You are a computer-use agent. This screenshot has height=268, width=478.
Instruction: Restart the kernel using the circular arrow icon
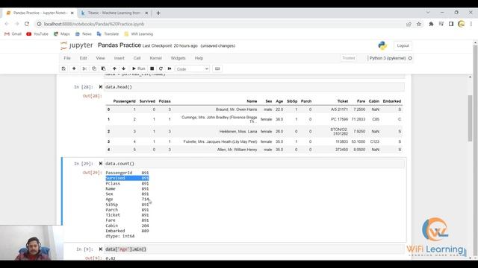[x=161, y=68]
